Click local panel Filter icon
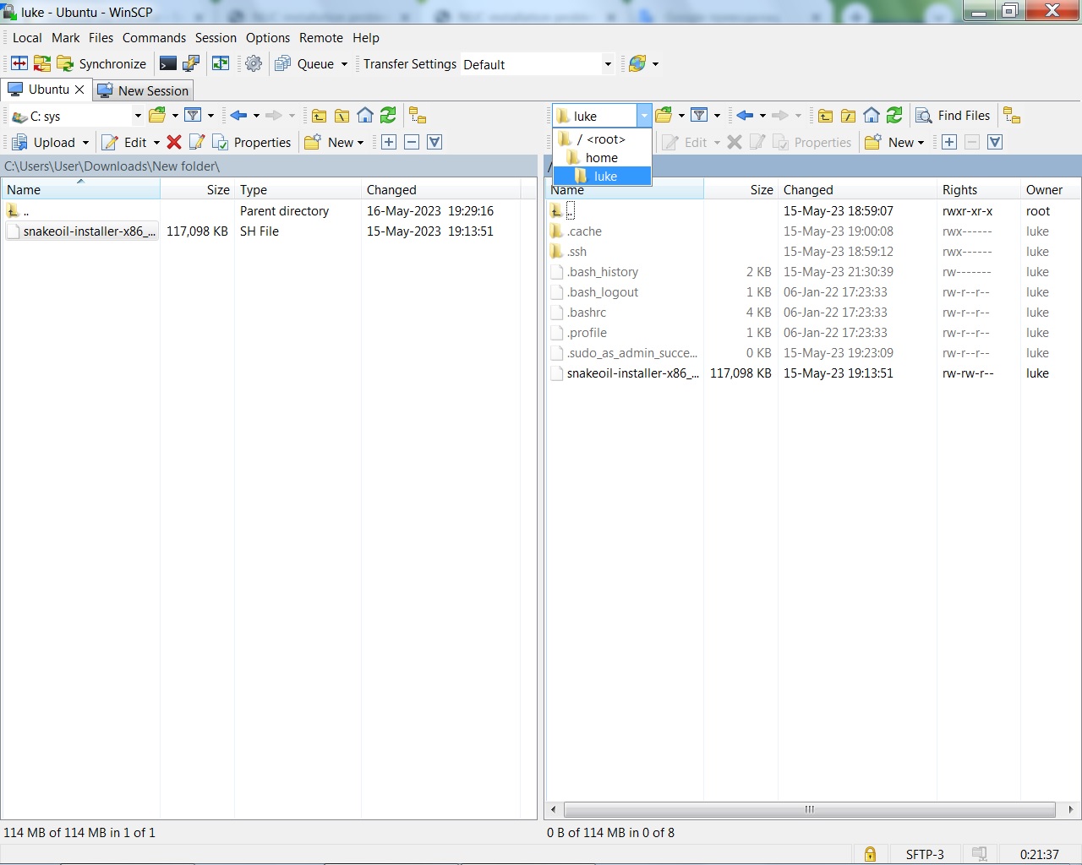The height and width of the screenshot is (865, 1082). [193, 115]
